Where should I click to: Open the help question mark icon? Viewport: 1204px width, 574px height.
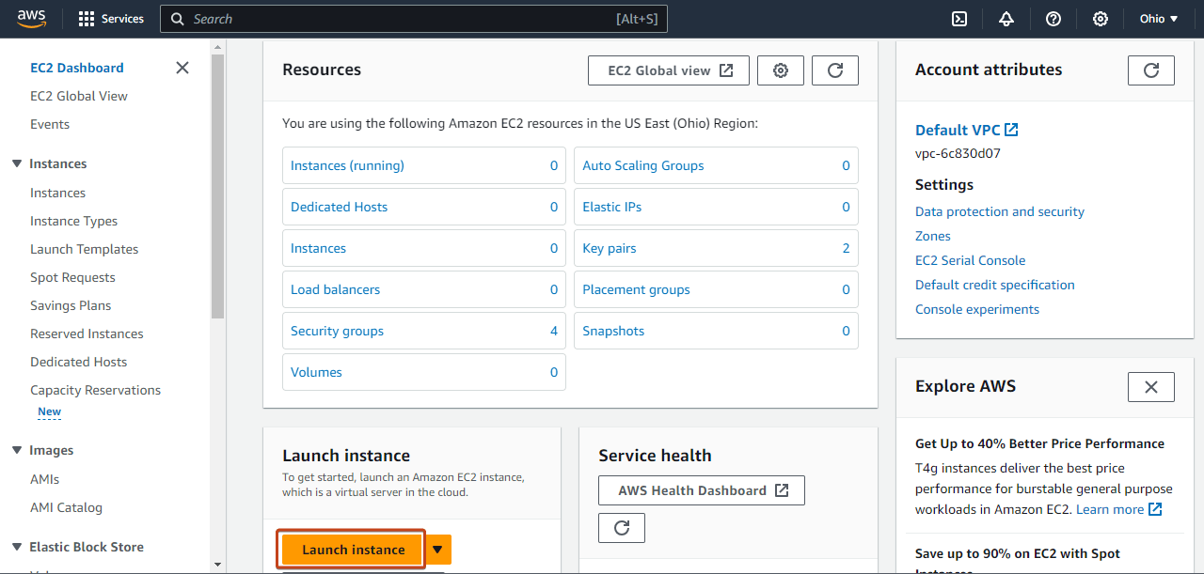(1053, 19)
